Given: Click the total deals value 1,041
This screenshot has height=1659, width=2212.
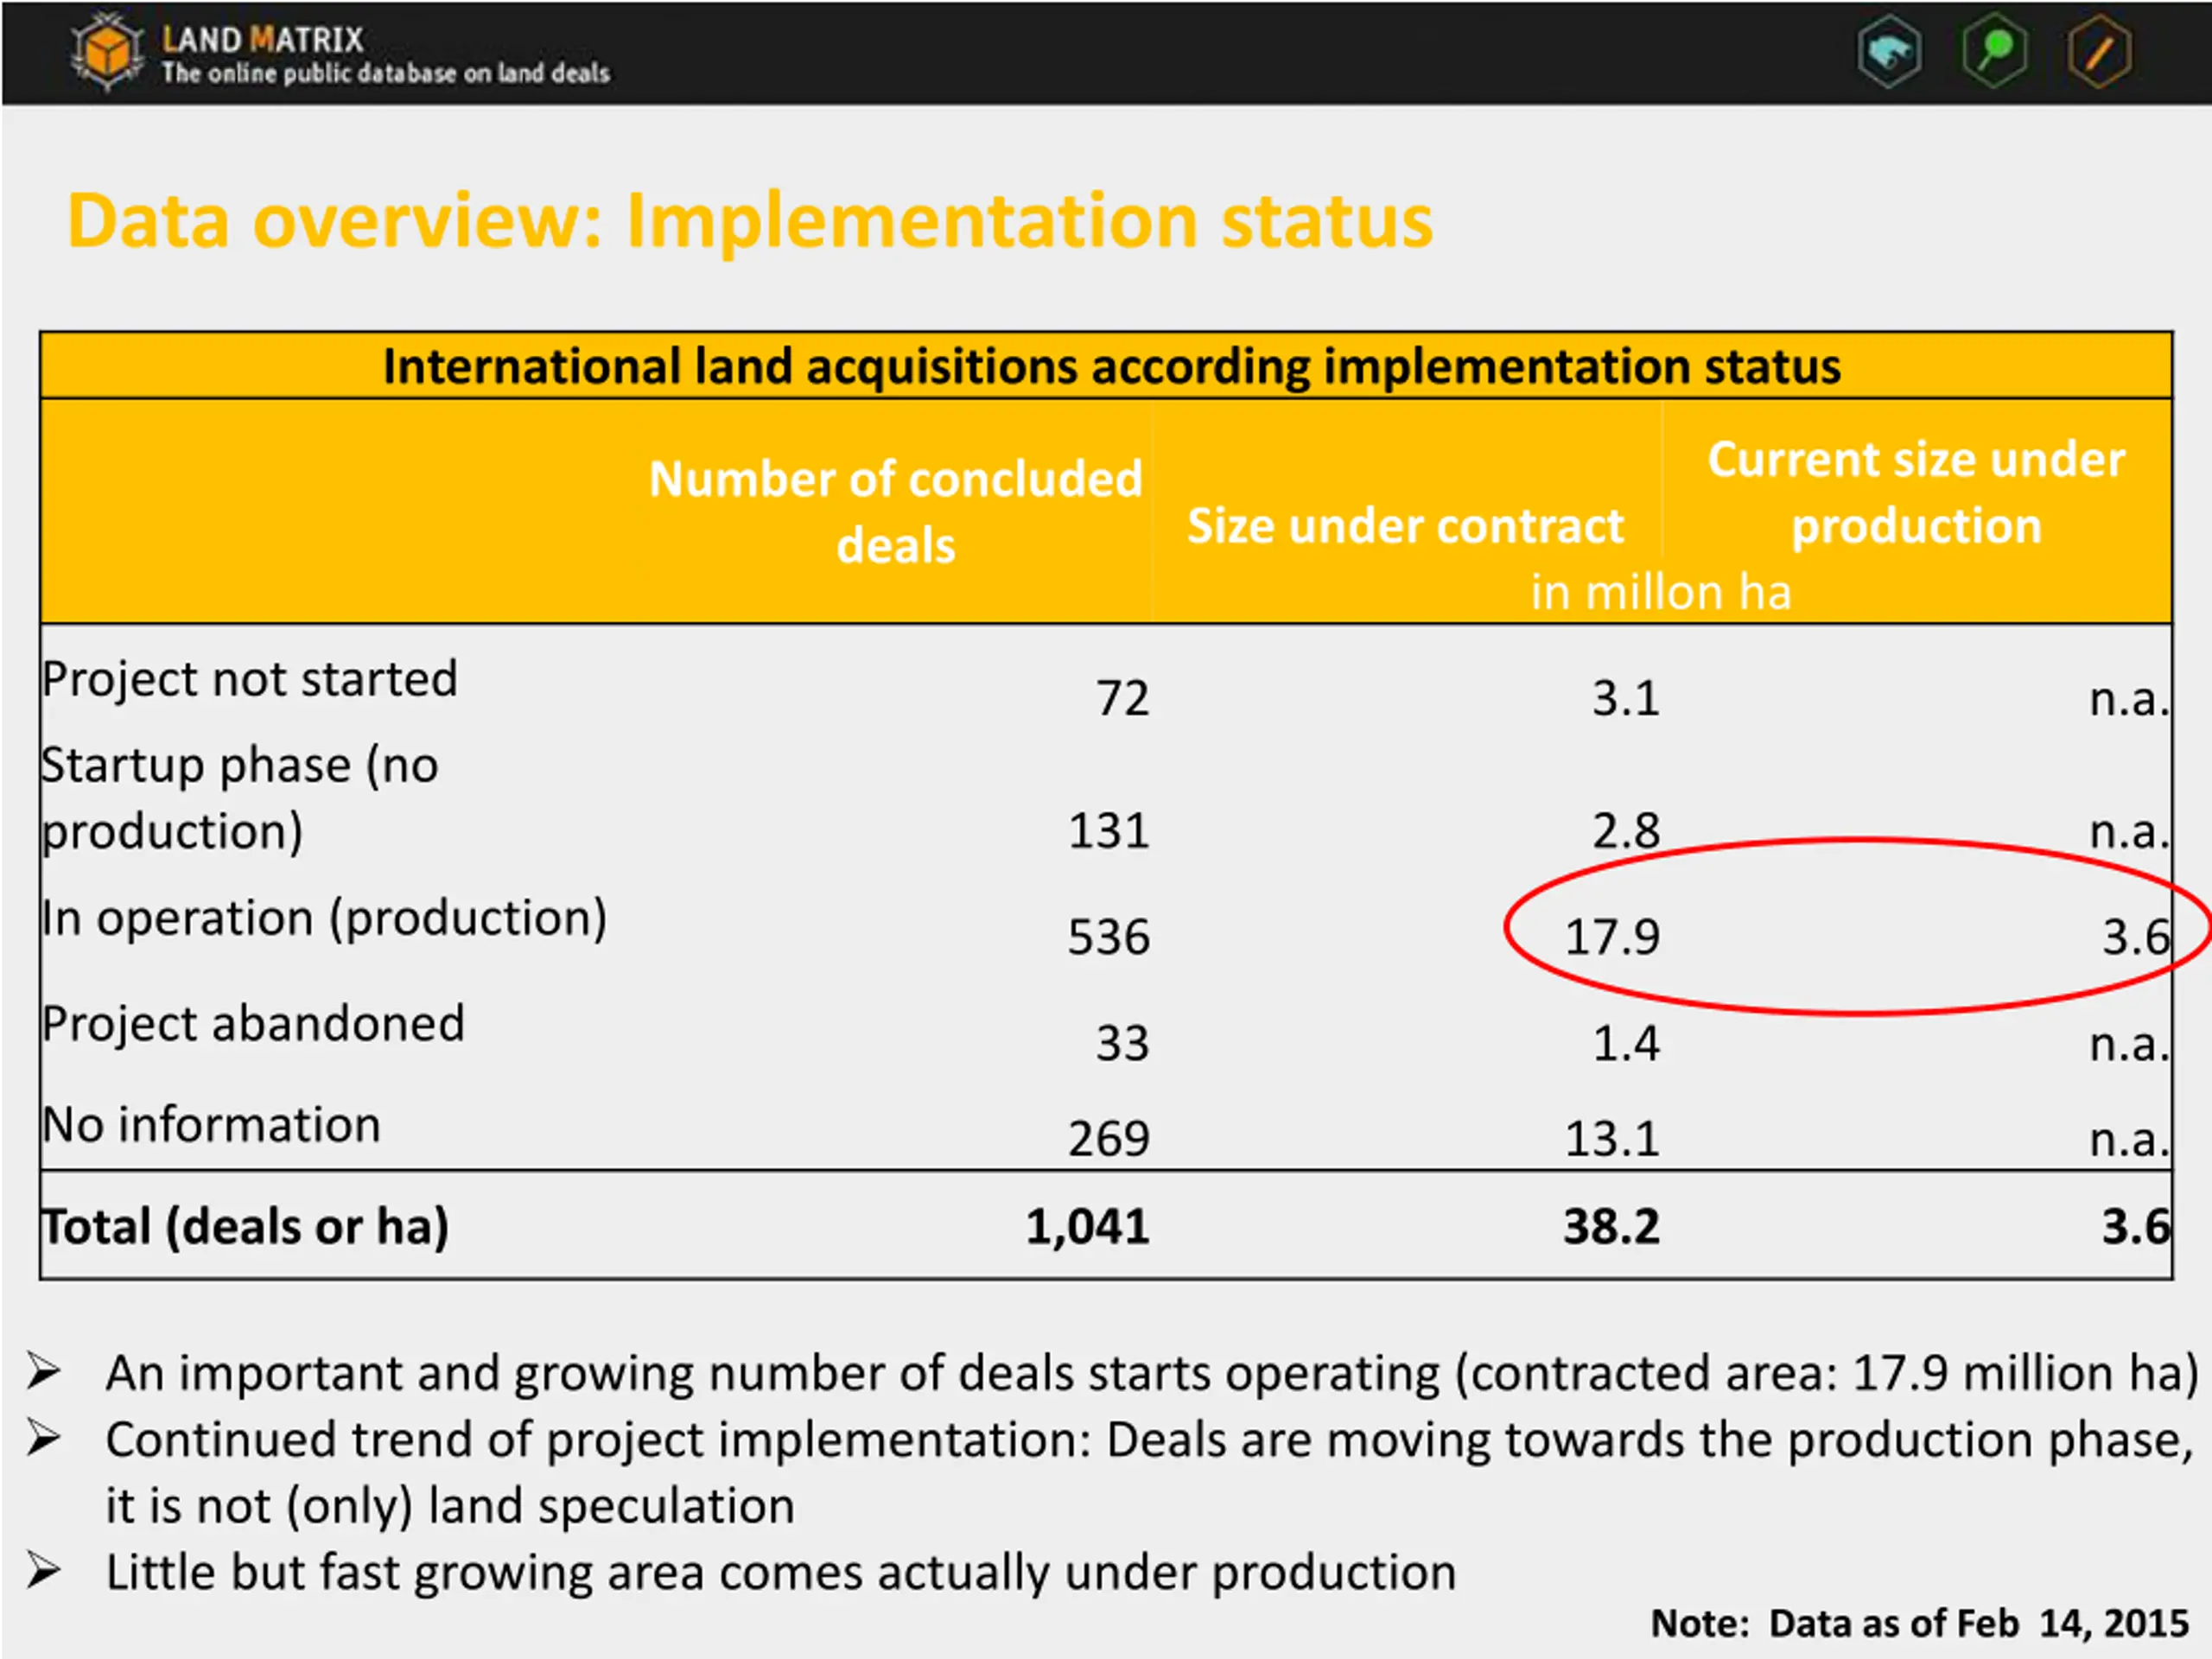Looking at the screenshot, I should click(x=1088, y=1227).
